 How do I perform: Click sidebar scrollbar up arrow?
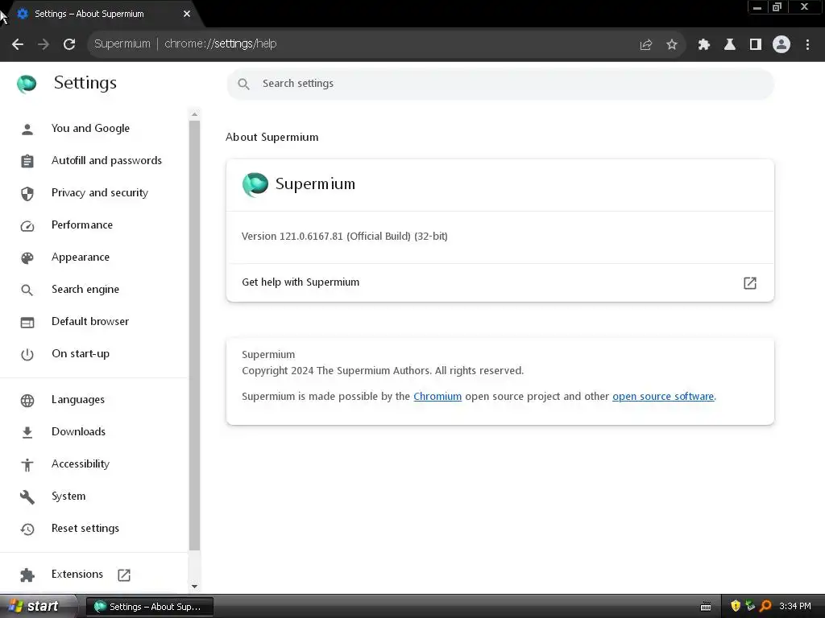click(x=195, y=114)
